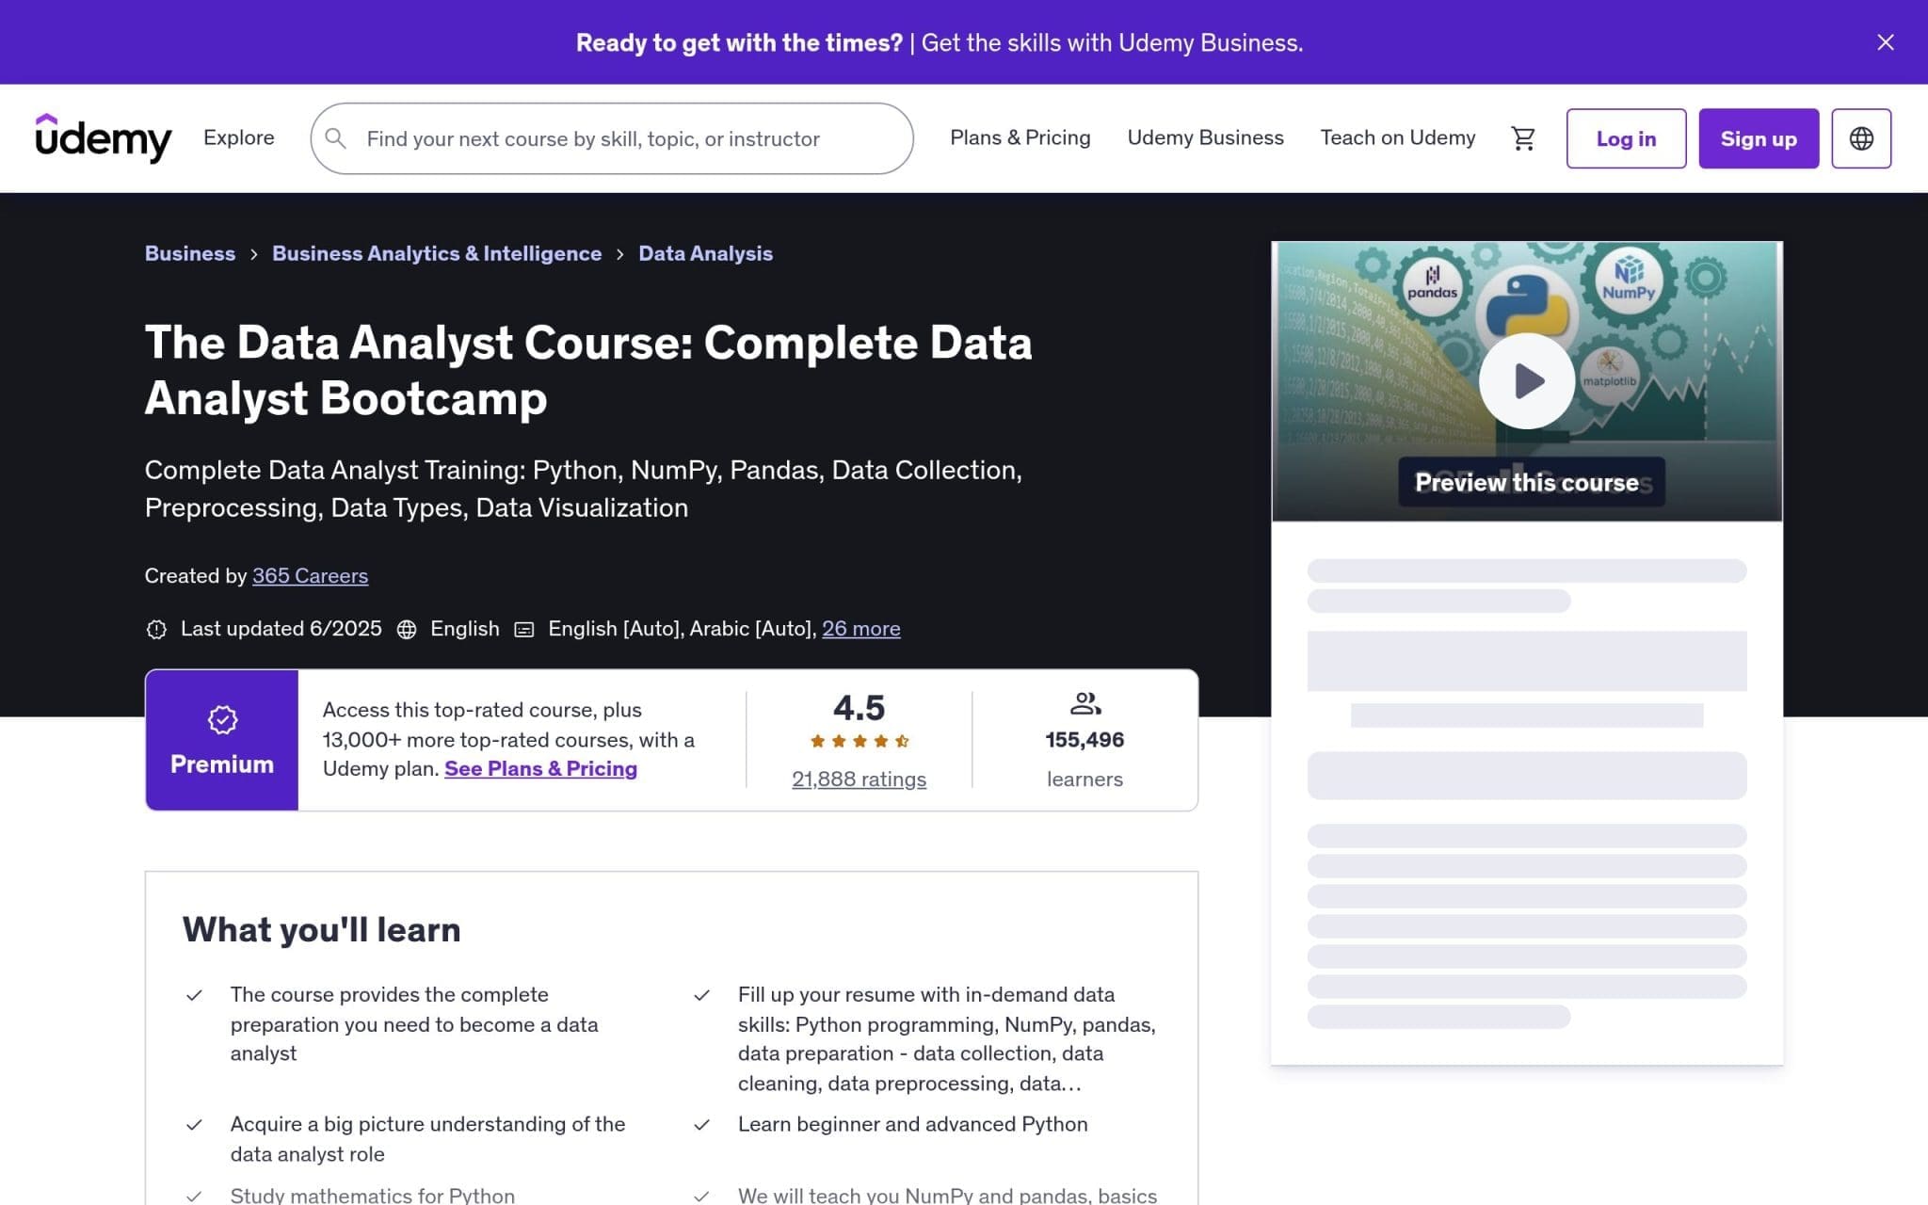This screenshot has width=1928, height=1205.
Task: Click the Last updated 6/2025 text
Action: point(281,628)
